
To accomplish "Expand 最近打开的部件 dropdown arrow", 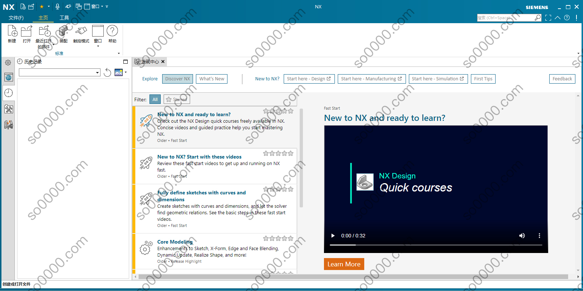I will pos(54,44).
